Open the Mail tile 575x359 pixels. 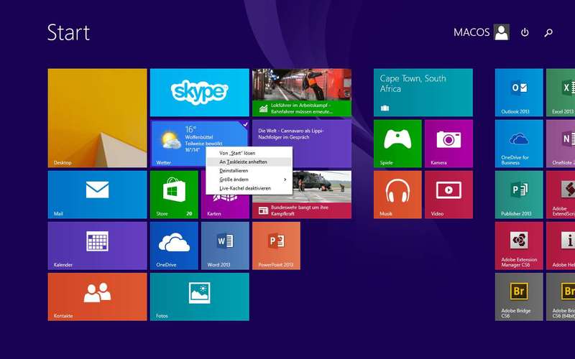click(x=97, y=195)
